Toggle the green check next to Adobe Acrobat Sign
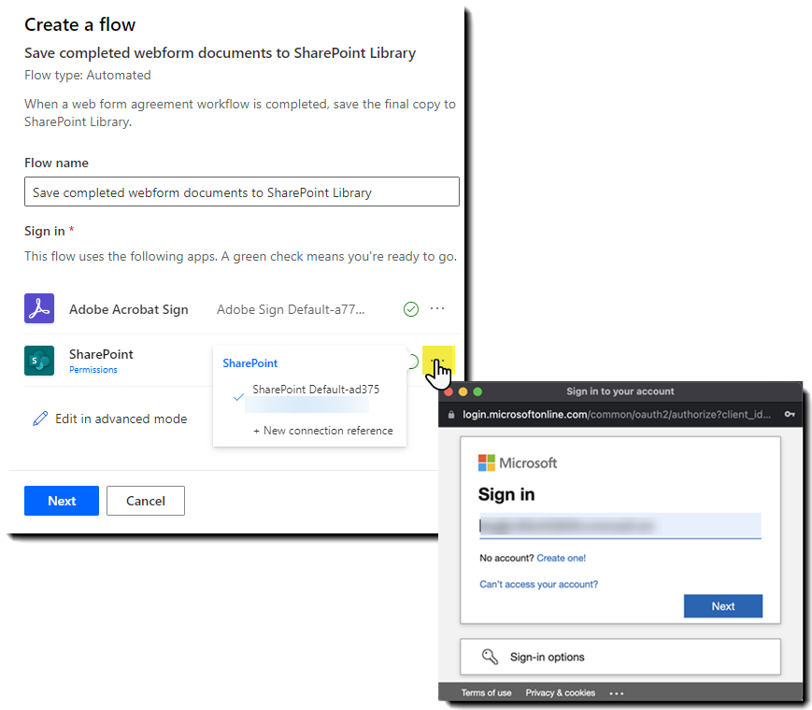This screenshot has width=812, height=710. pos(410,308)
